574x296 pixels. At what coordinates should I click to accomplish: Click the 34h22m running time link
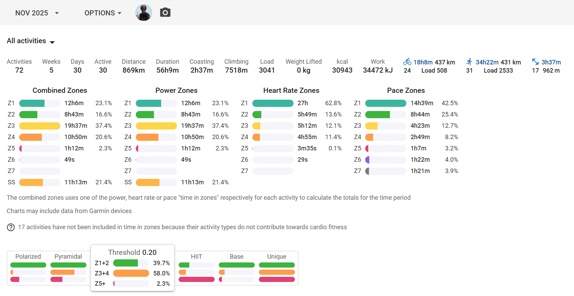(x=487, y=62)
